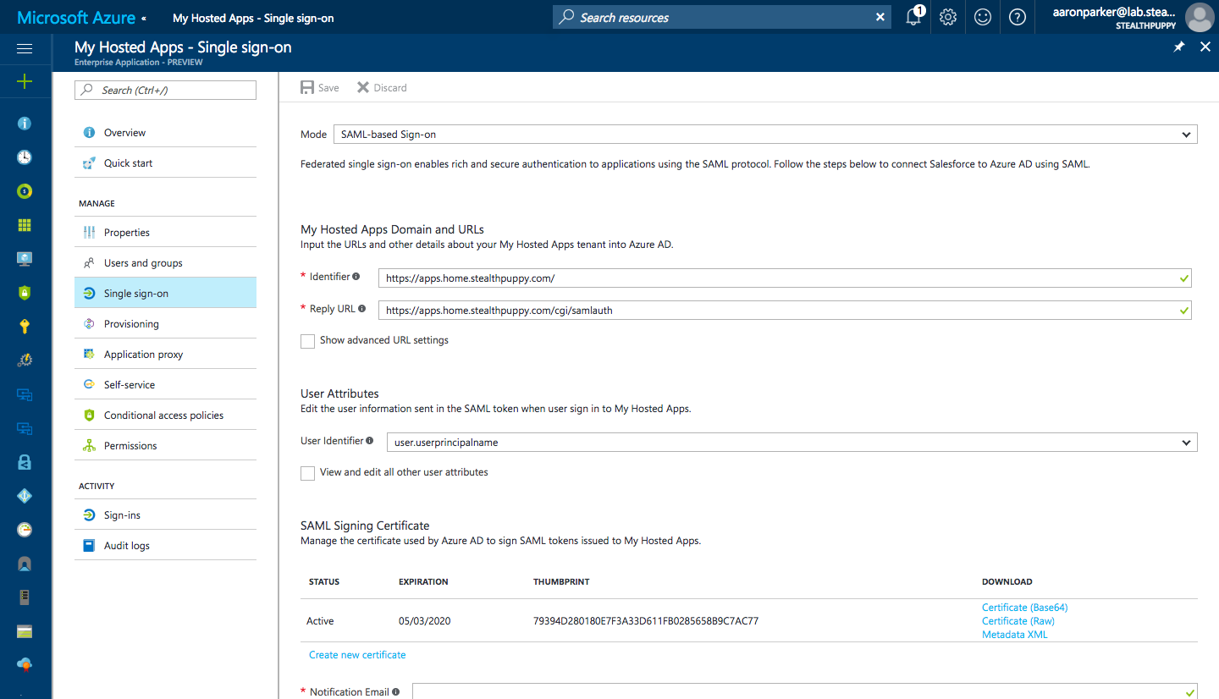1219x699 pixels.
Task: Open the help question mark icon
Action: tap(1018, 17)
